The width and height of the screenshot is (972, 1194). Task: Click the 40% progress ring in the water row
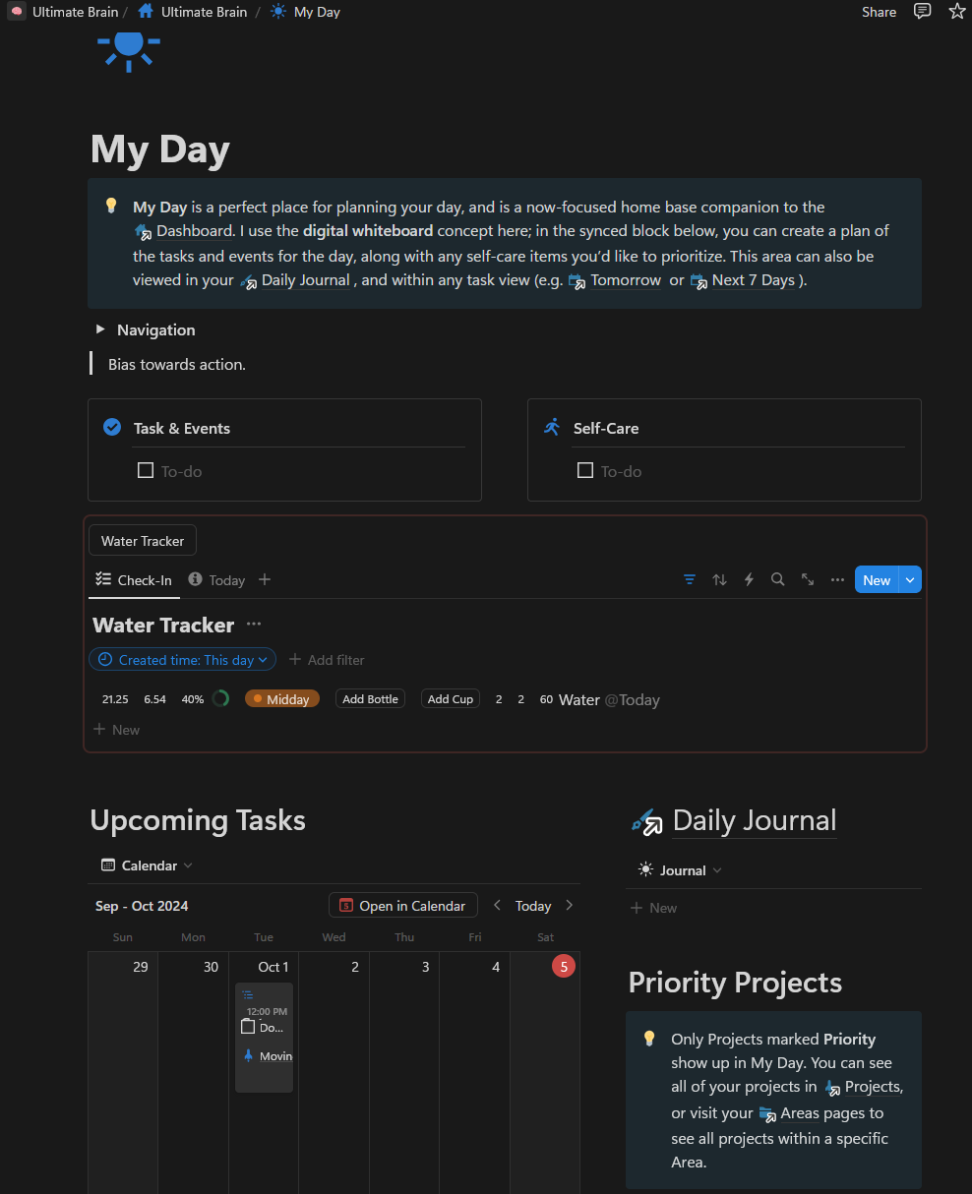click(220, 699)
